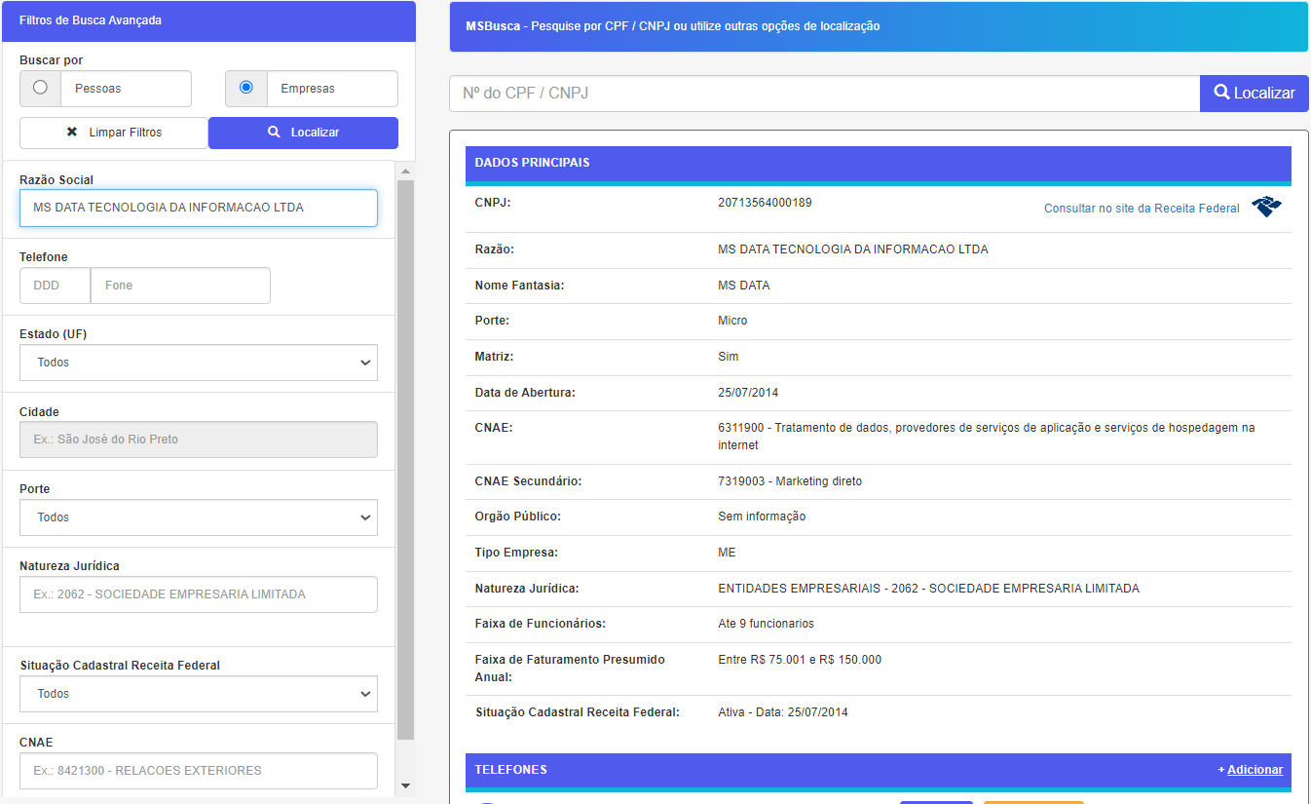This screenshot has height=804, width=1311.
Task: Click the Faixa de Funcionários value Ate 9 funcionarios
Action: [766, 624]
